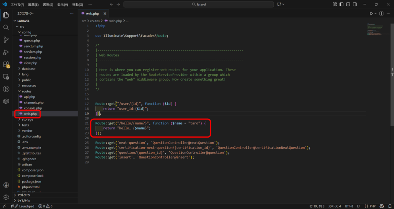Open the Search view in activity bar
394x209 pixels.
tap(6, 28)
